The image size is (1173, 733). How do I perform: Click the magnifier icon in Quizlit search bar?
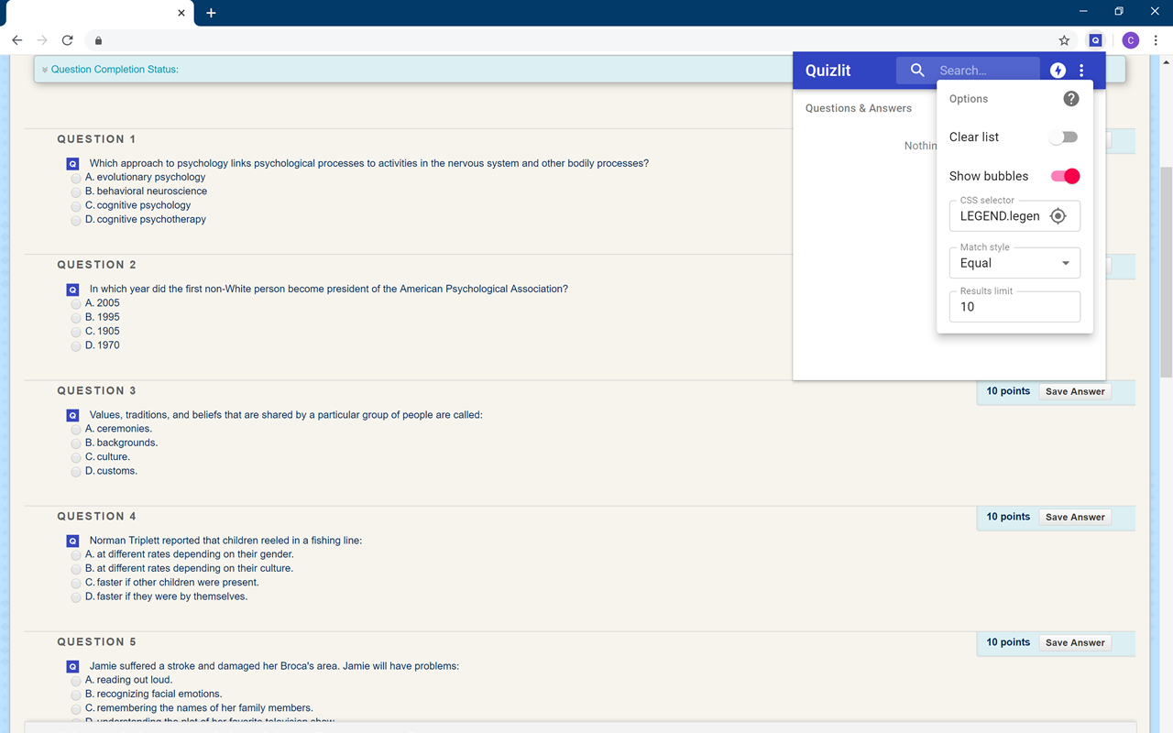click(917, 70)
